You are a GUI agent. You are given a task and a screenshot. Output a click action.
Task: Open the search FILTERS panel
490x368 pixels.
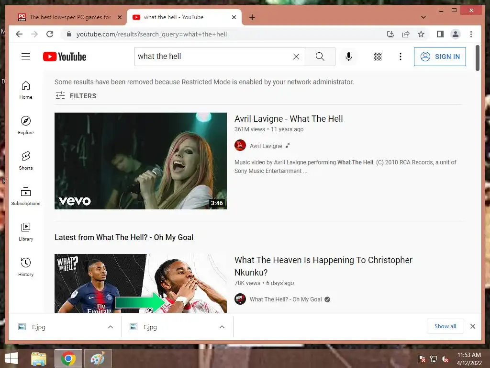tap(76, 96)
